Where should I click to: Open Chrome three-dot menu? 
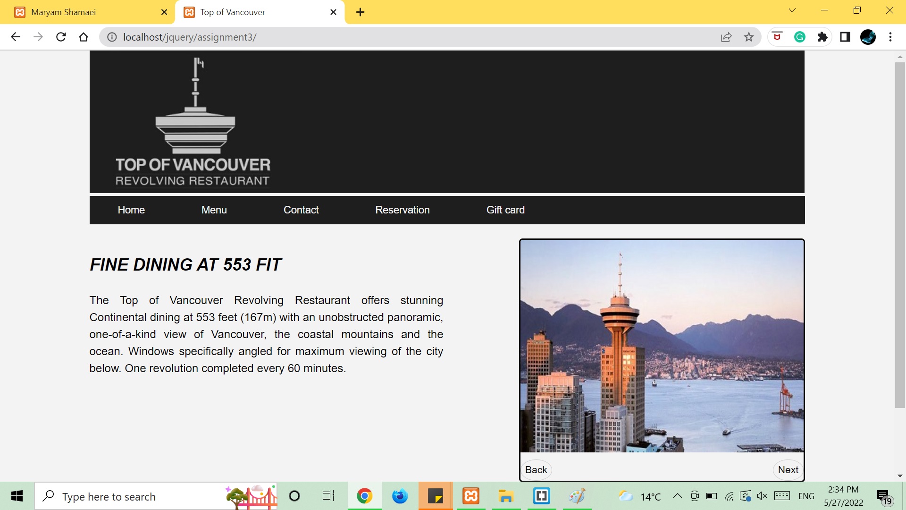[x=890, y=37]
